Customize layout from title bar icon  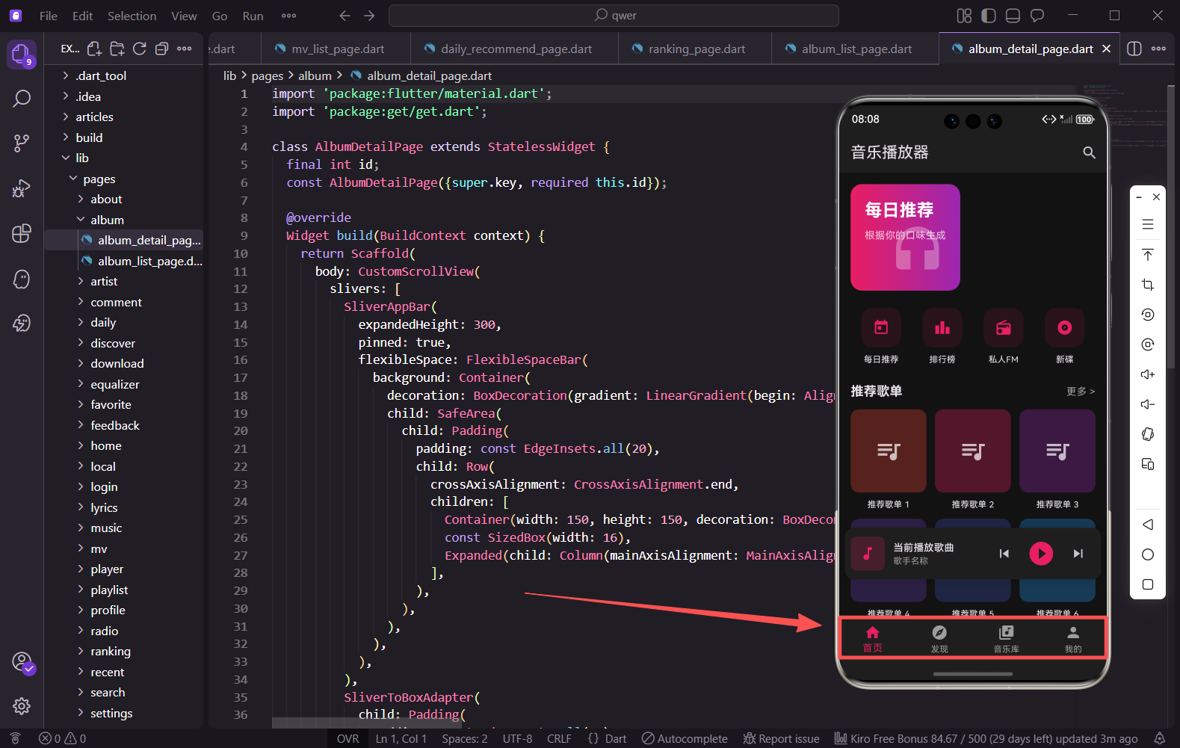click(x=965, y=16)
